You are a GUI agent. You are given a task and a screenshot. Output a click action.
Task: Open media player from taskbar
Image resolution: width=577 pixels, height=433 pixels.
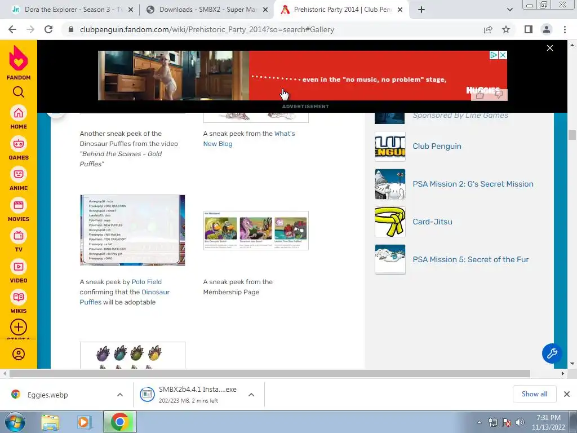[84, 422]
